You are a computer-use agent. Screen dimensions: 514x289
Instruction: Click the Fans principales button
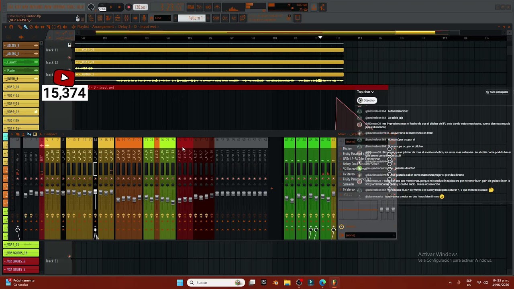point(497,92)
